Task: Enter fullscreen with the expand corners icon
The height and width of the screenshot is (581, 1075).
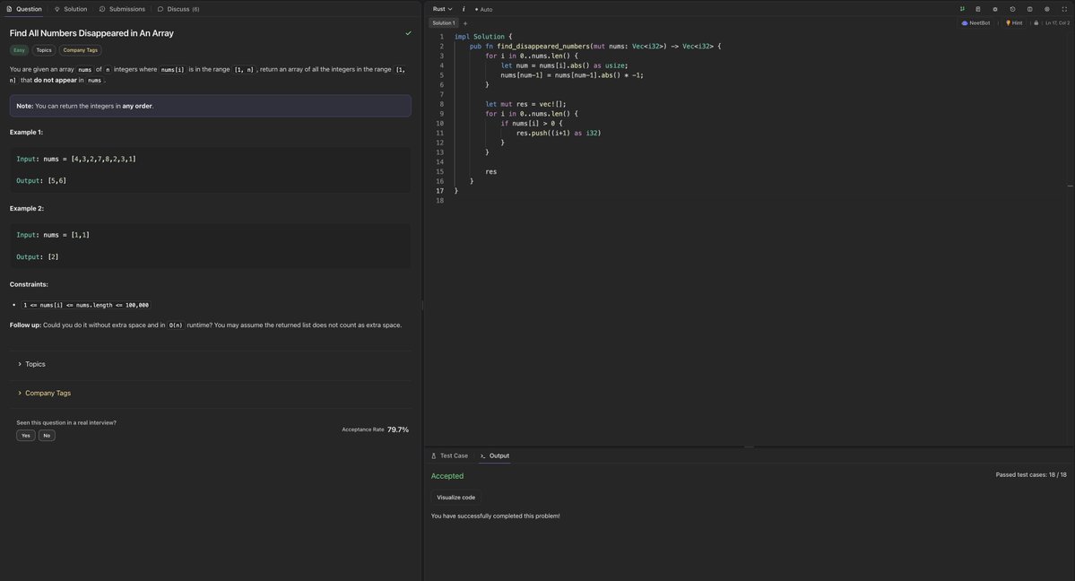Action: coord(1064,9)
